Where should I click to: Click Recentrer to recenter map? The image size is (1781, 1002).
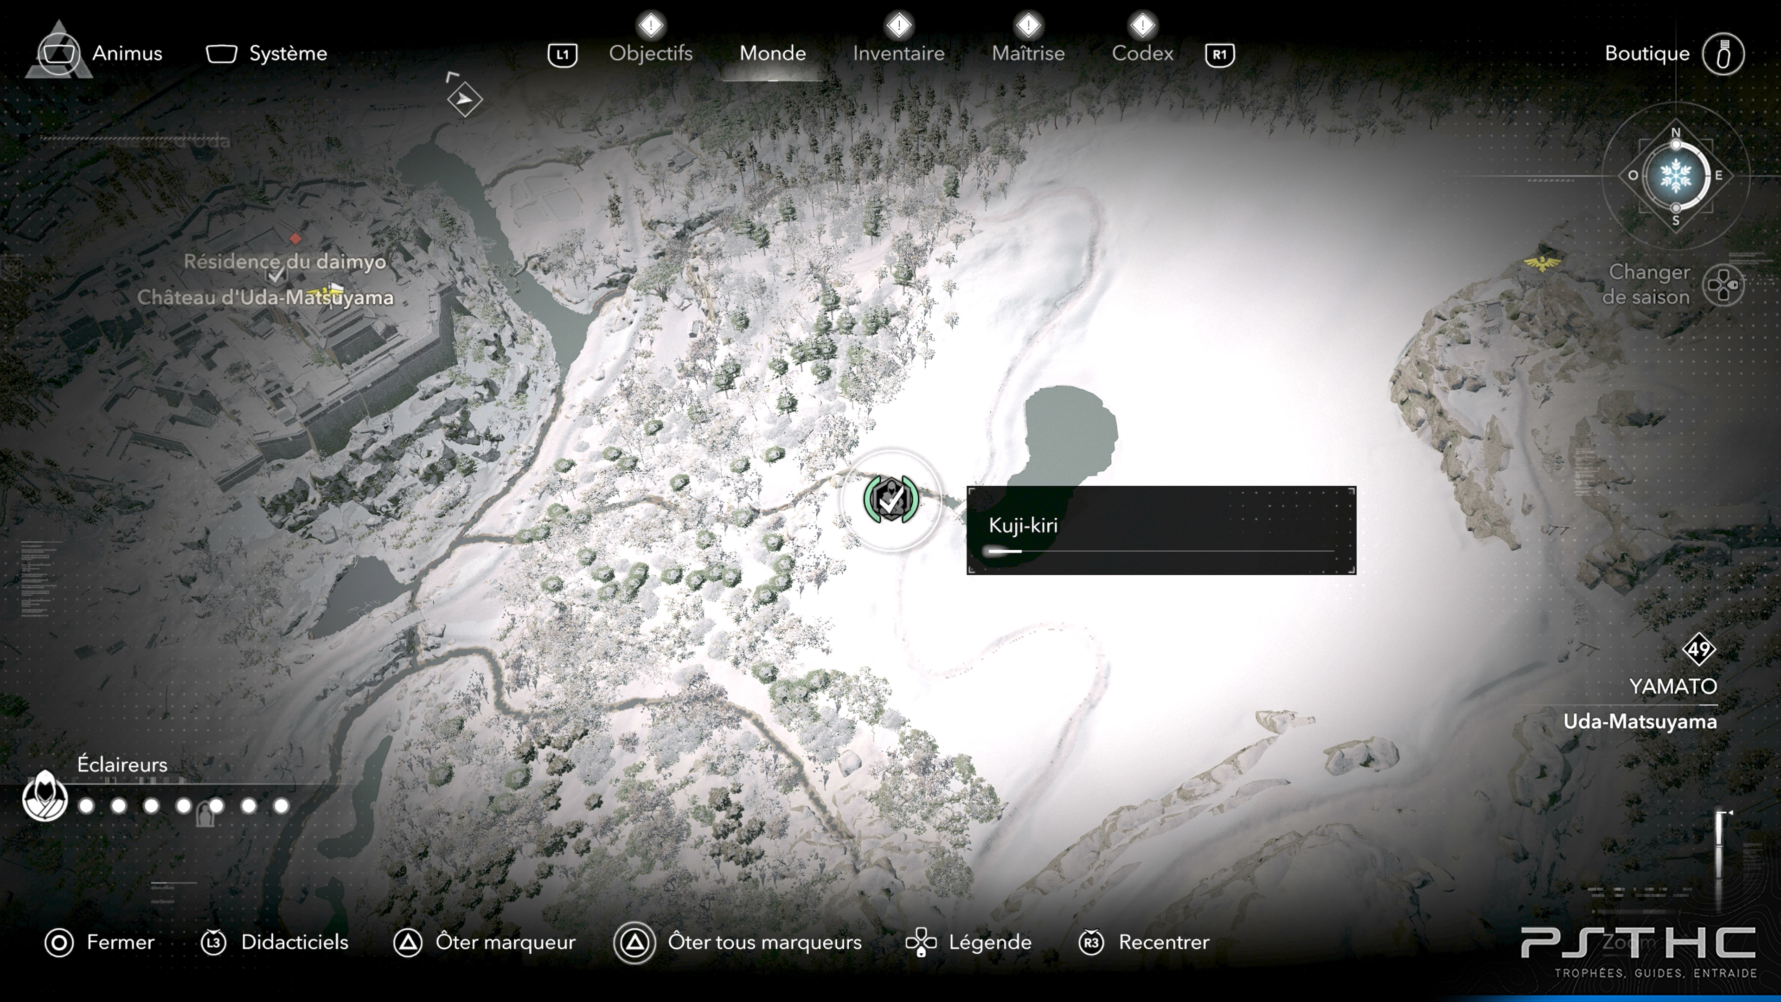coord(1164,943)
